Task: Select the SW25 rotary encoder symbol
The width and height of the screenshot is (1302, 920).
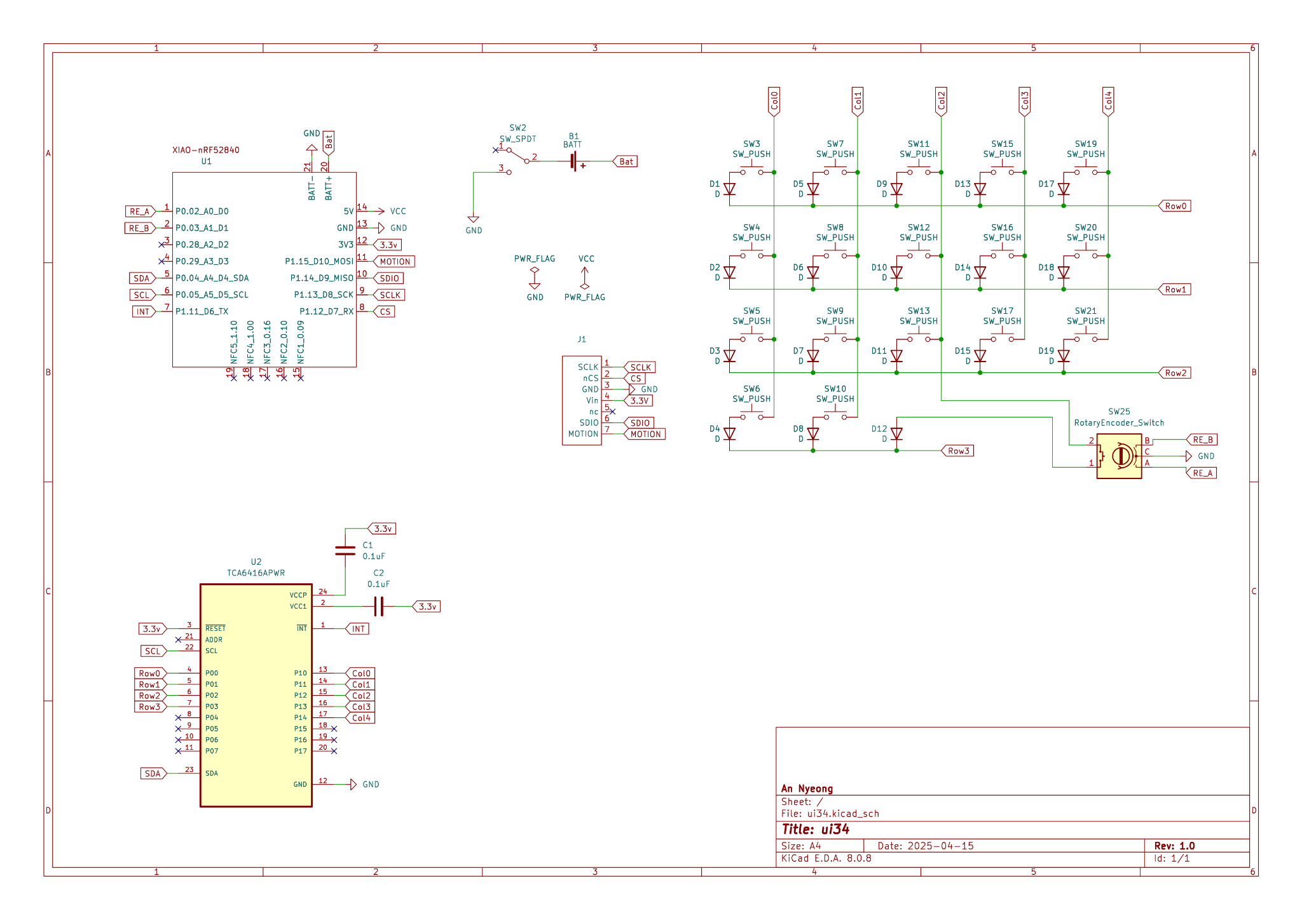Action: (x=1119, y=456)
